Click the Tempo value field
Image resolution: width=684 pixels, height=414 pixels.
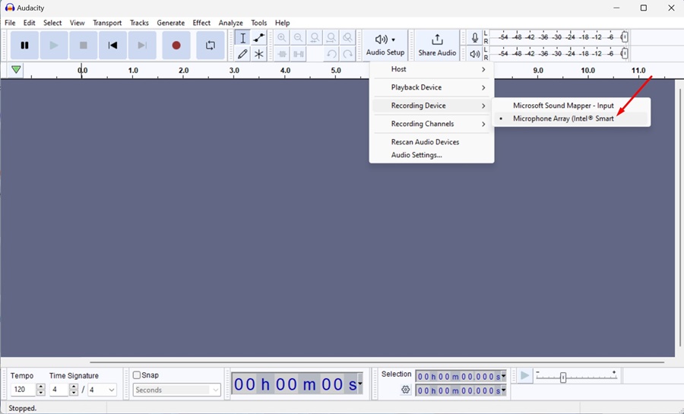[23, 390]
